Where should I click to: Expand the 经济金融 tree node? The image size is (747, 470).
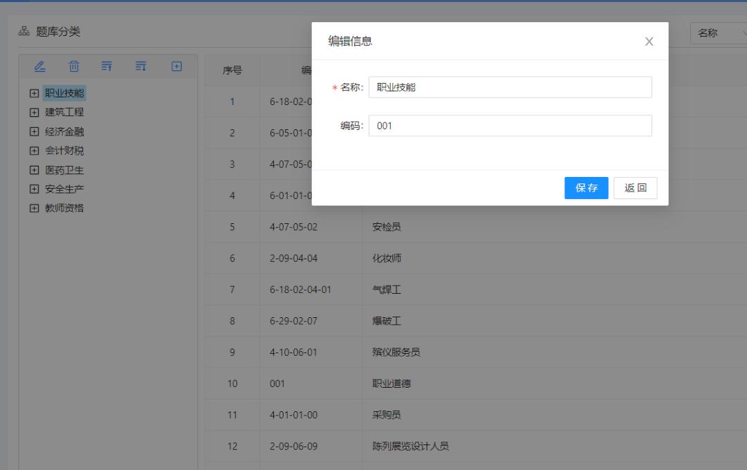click(x=34, y=131)
